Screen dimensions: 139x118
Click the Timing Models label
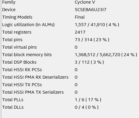[x=17, y=17]
